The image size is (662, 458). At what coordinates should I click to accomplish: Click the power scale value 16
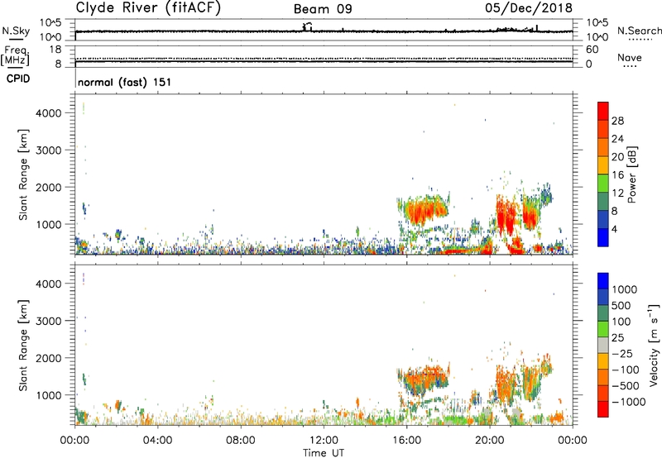click(x=617, y=175)
